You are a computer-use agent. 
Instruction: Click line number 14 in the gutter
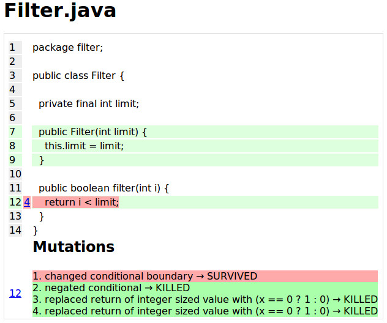tap(15, 231)
